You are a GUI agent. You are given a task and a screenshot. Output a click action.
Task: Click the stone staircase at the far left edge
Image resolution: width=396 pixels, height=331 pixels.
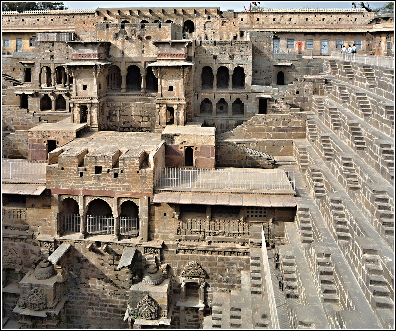[12, 80]
